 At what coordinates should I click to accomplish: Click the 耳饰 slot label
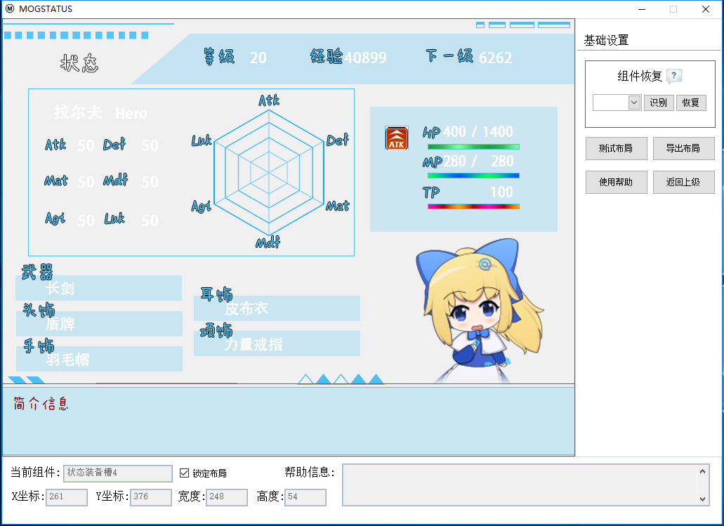(216, 294)
